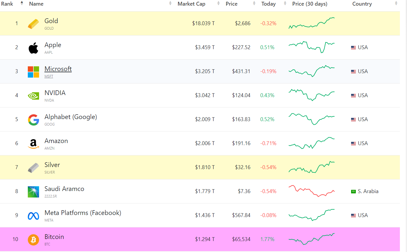View Apple's 30-day price chart
The image size is (407, 252).
point(311,47)
